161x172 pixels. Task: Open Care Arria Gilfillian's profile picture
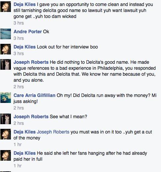pyautogui.click(x=6, y=98)
